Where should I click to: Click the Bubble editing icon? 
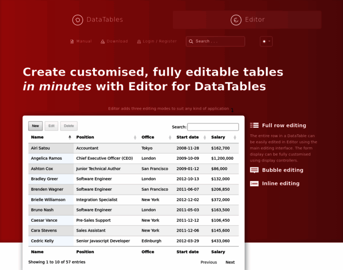255,170
